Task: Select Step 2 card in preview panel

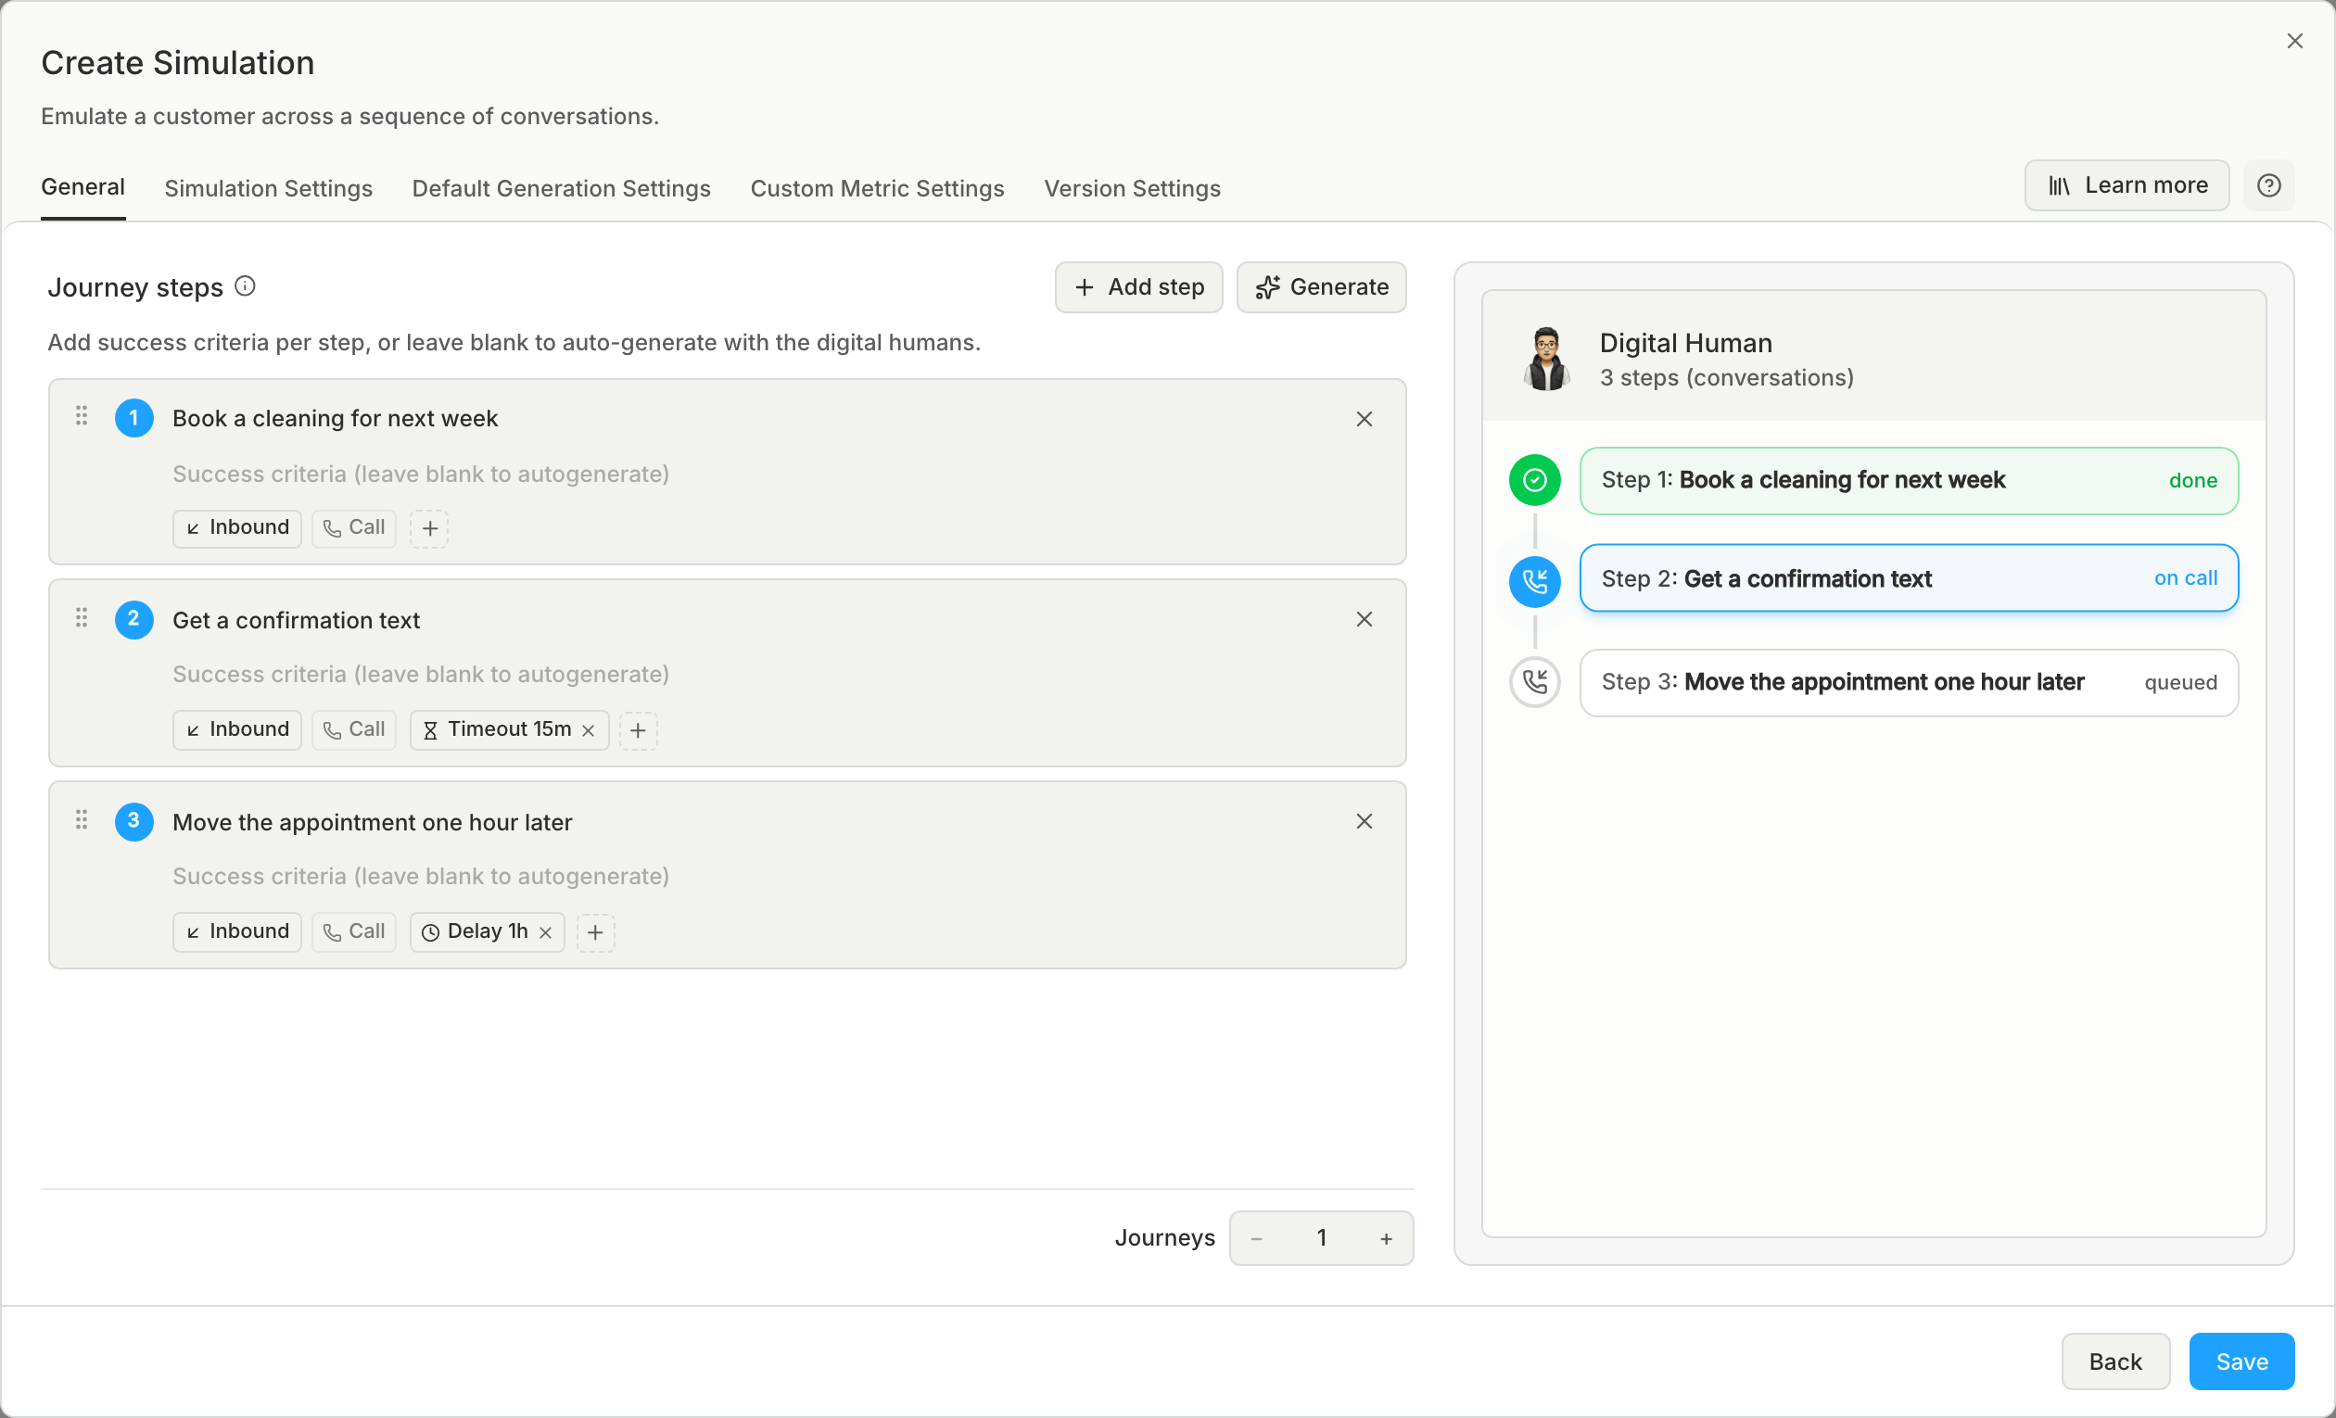Action: [x=1909, y=578]
